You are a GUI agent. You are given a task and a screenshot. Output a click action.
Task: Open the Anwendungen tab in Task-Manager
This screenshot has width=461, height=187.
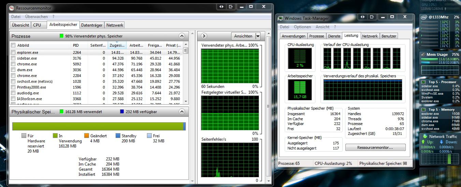pyautogui.click(x=293, y=36)
